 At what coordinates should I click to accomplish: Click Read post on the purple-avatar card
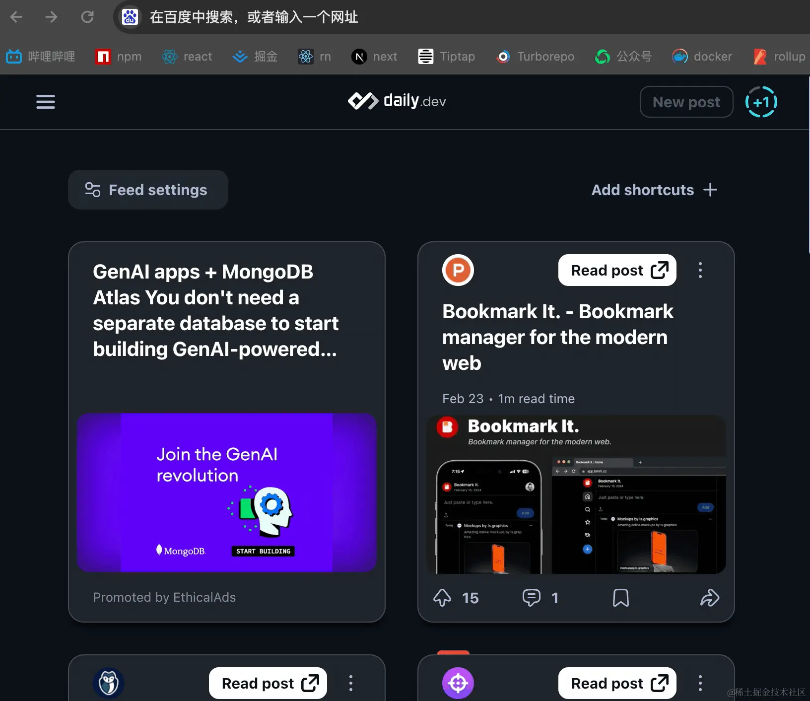pyautogui.click(x=617, y=683)
